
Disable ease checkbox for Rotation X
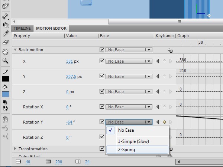pos(102,107)
